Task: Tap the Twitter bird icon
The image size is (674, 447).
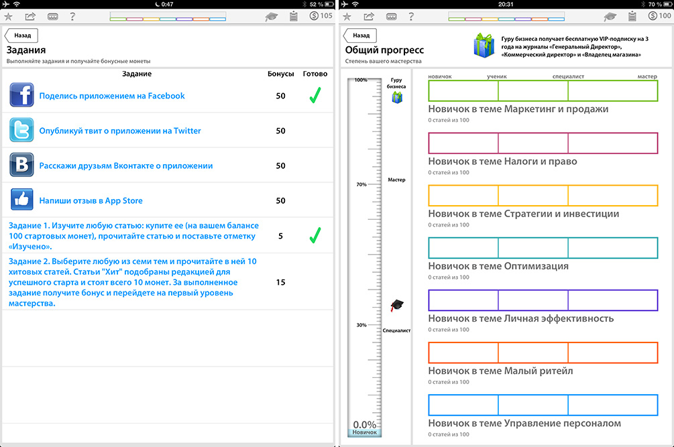Action: [21, 131]
